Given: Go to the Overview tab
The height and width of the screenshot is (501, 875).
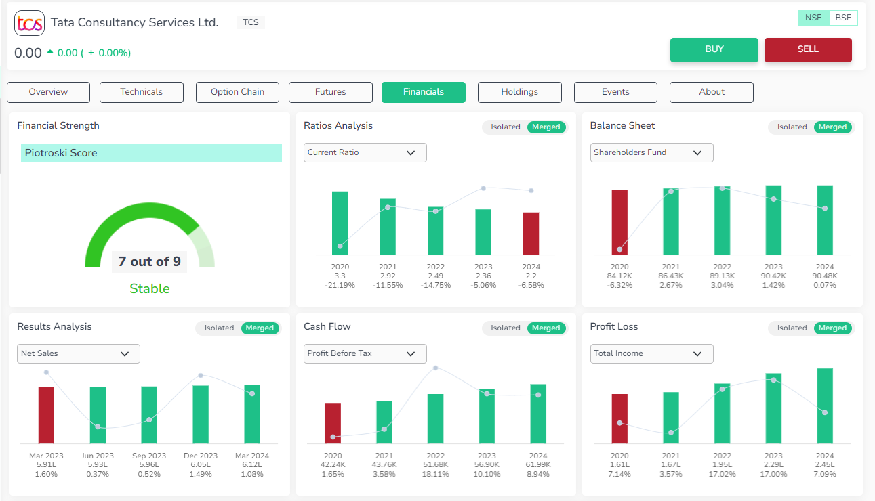Looking at the screenshot, I should [48, 92].
